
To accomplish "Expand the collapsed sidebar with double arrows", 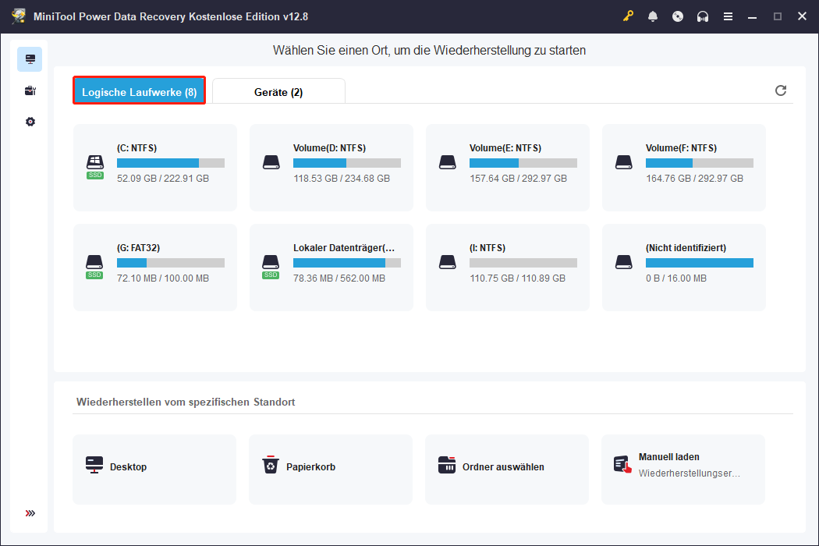I will (30, 513).
